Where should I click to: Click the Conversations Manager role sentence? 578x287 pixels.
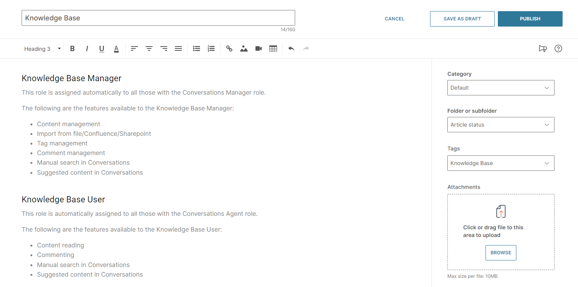click(x=144, y=93)
